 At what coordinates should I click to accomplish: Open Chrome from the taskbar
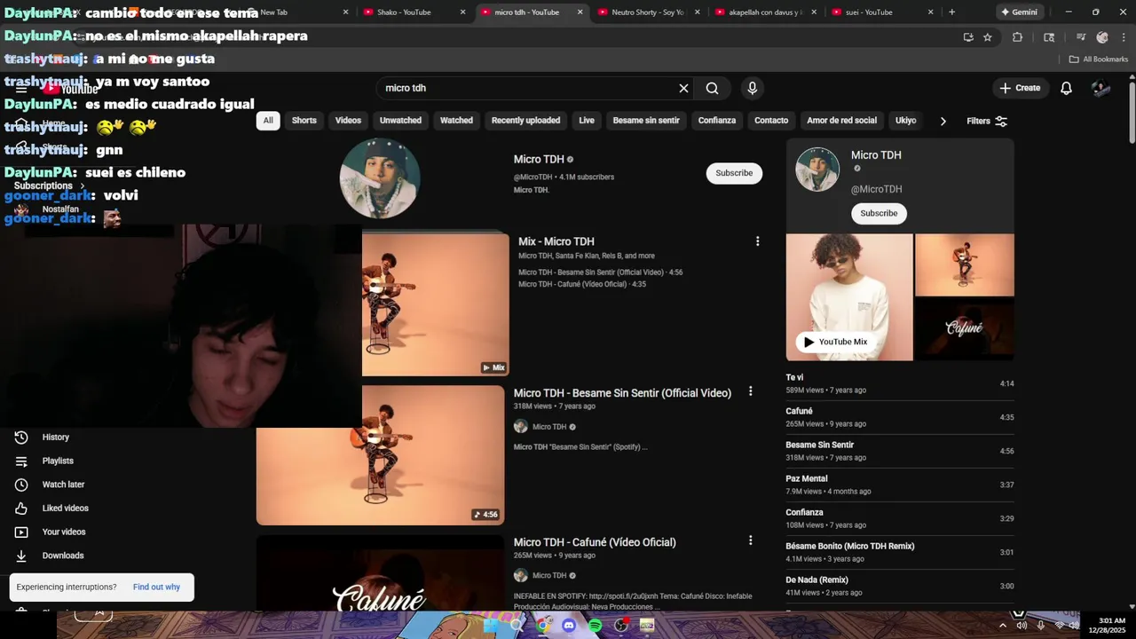point(543,626)
